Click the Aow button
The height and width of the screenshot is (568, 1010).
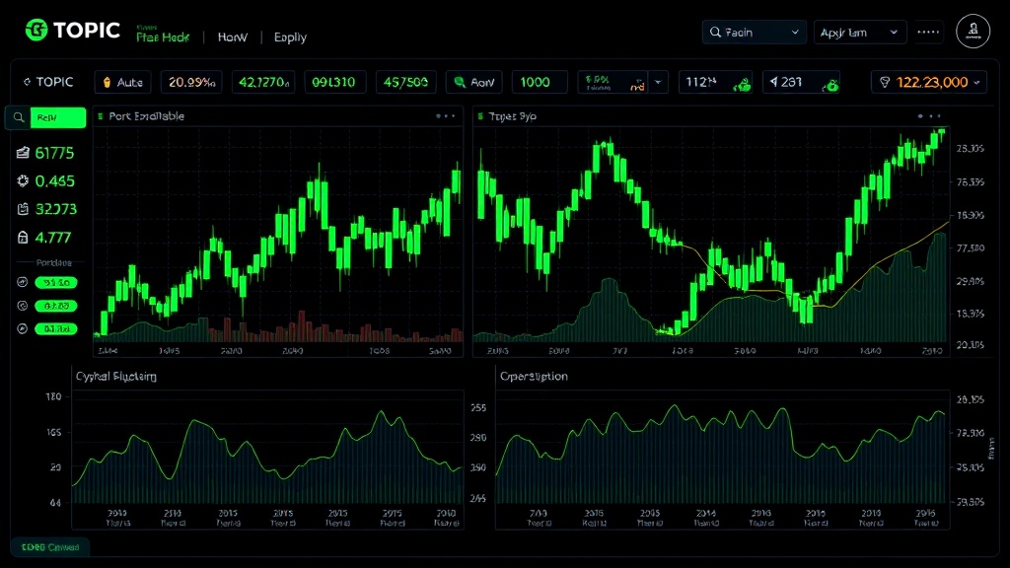[474, 83]
